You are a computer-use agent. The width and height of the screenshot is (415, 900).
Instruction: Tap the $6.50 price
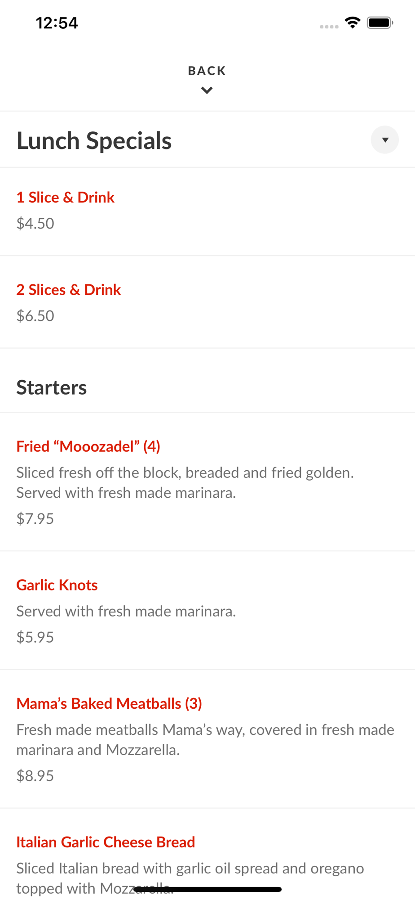[x=35, y=316]
